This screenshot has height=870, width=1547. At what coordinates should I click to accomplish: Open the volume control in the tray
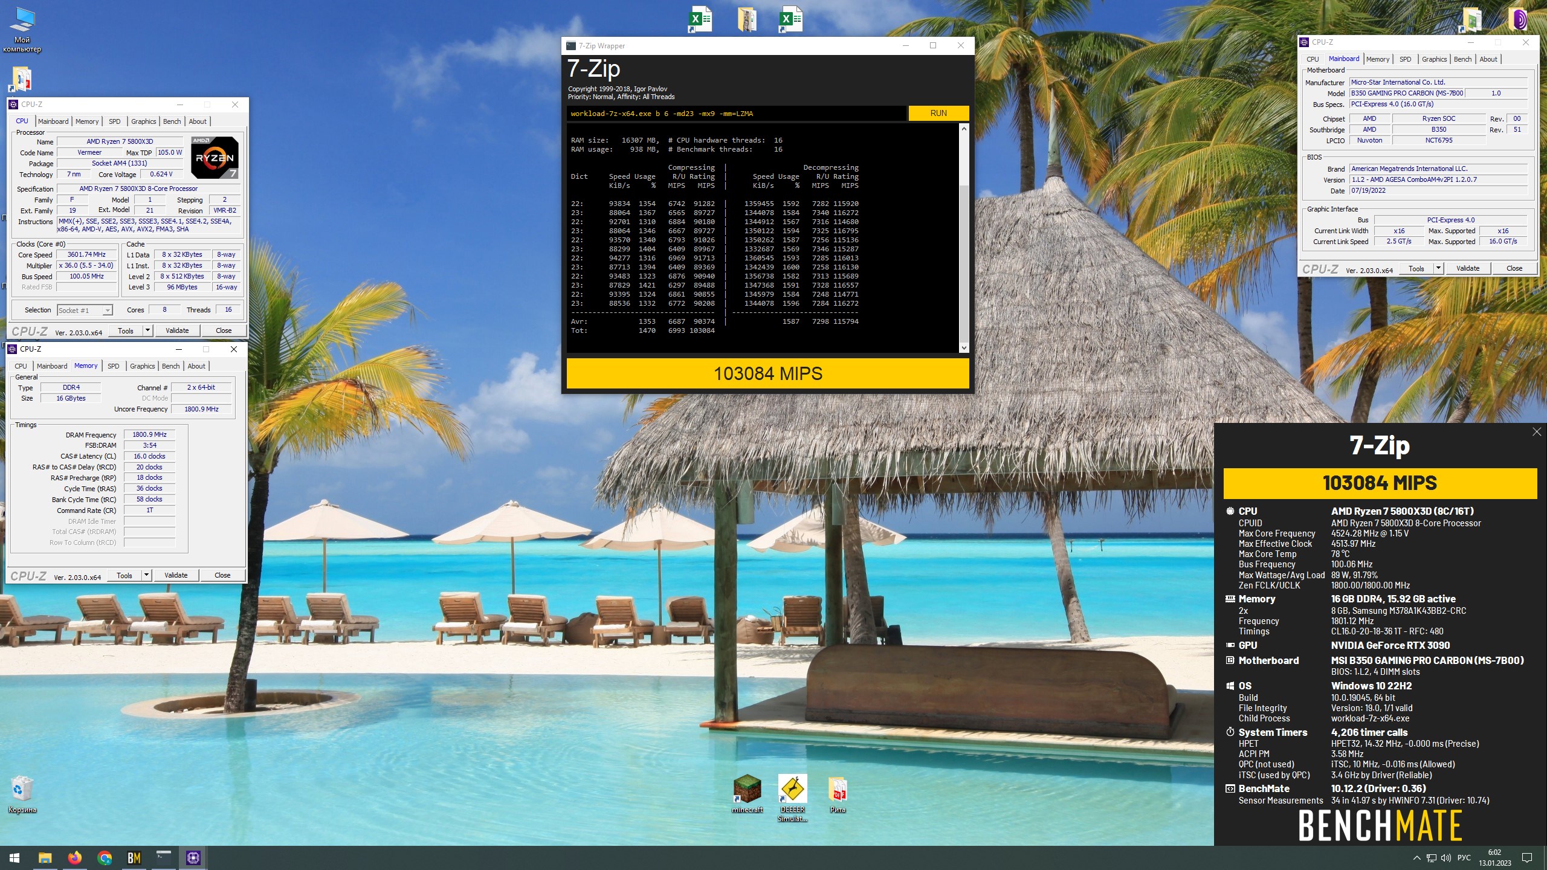pyautogui.click(x=1445, y=858)
